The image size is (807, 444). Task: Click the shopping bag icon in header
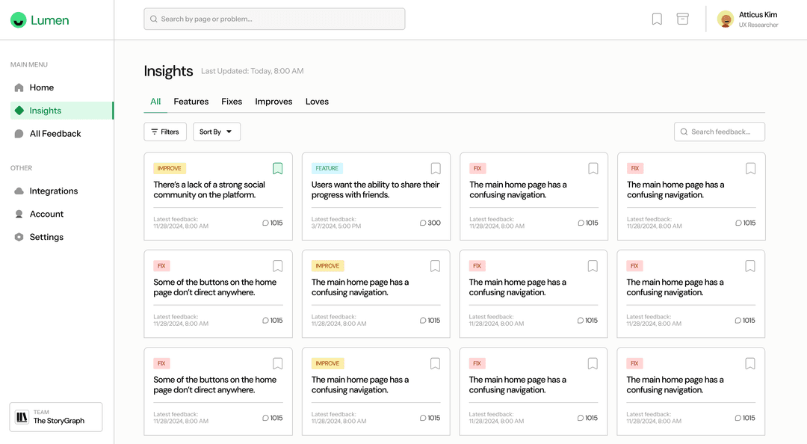(x=682, y=19)
